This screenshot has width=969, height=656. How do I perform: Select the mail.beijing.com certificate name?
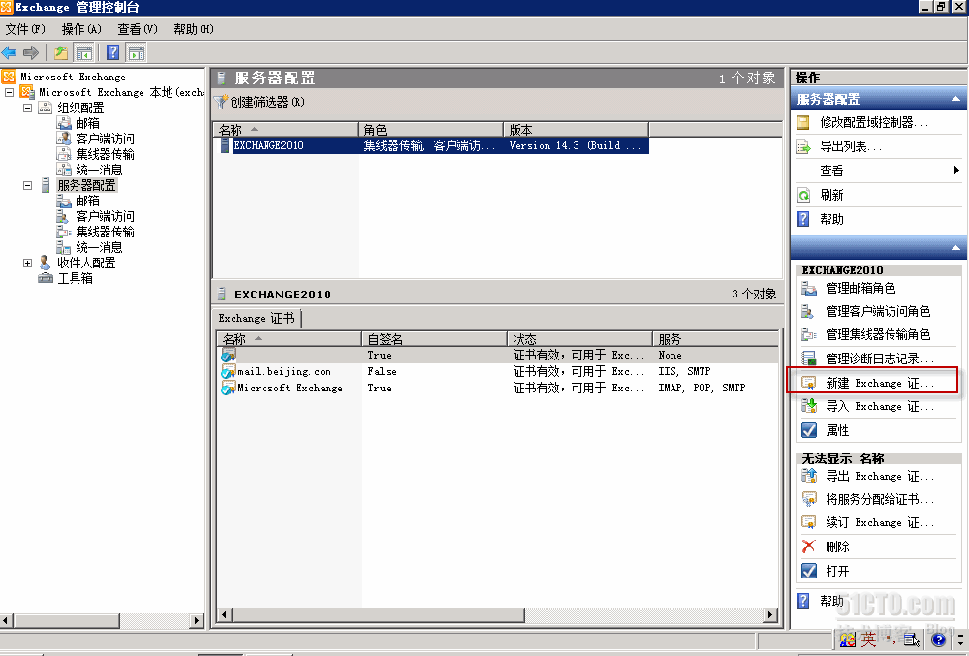284,371
